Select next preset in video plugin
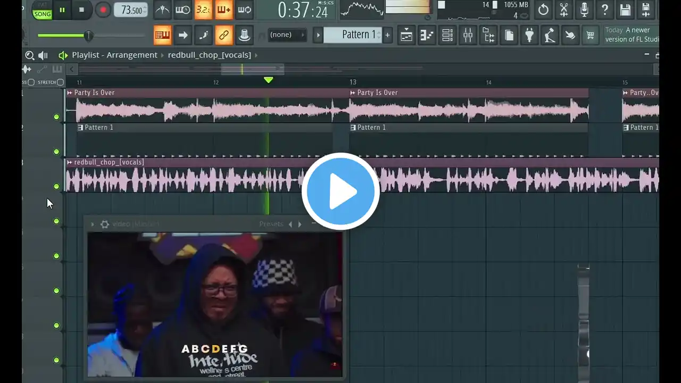The height and width of the screenshot is (383, 681). [300, 224]
